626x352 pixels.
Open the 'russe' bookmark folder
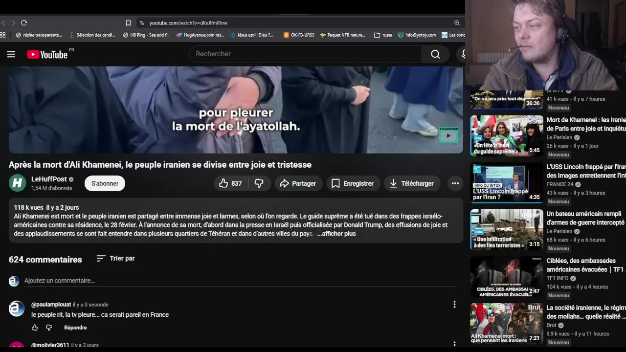(383, 35)
